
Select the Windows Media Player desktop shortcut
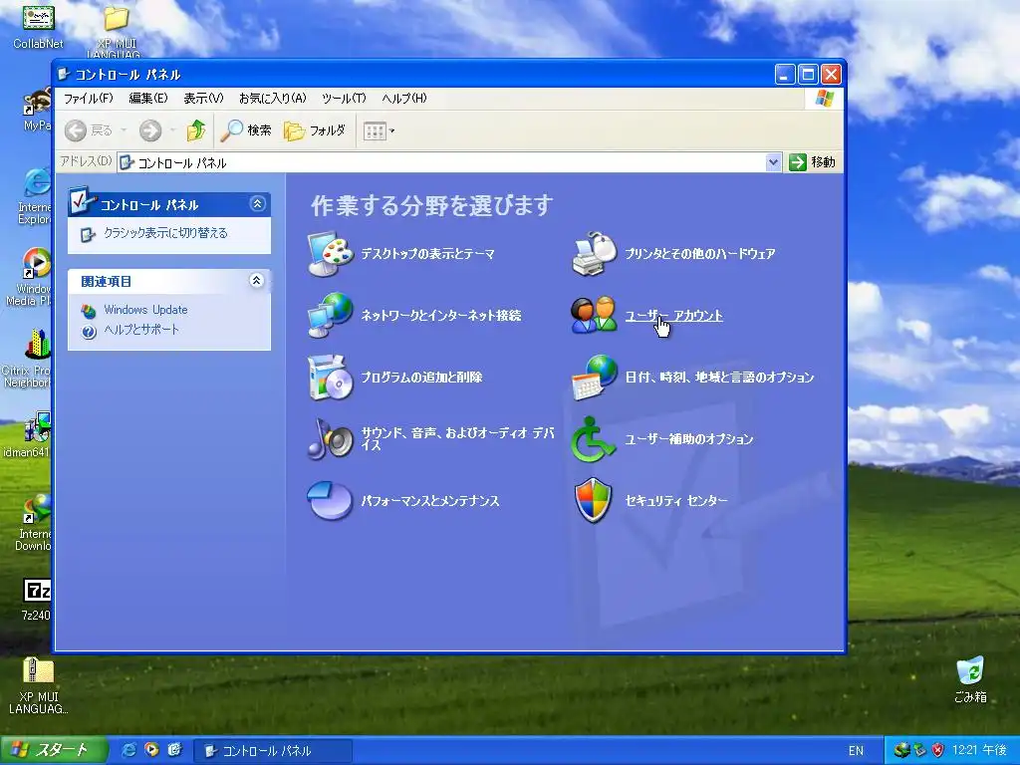[31, 277]
